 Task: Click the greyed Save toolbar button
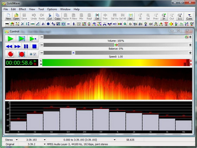(x=24, y=17)
